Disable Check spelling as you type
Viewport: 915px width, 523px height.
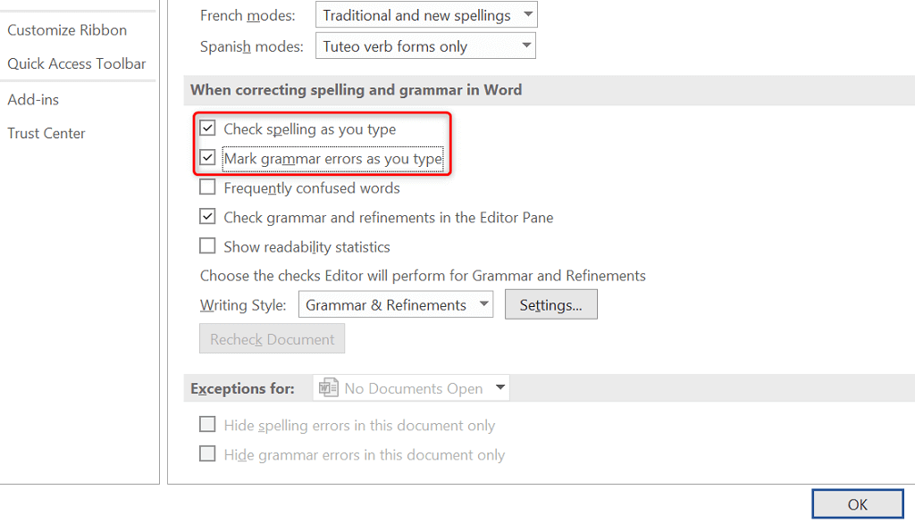[208, 129]
